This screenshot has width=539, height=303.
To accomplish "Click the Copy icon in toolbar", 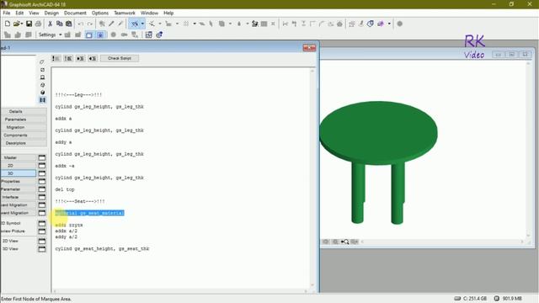I will (59, 24).
